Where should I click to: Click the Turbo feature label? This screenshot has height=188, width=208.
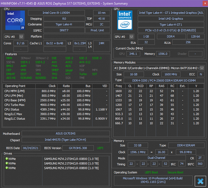click(x=83, y=74)
